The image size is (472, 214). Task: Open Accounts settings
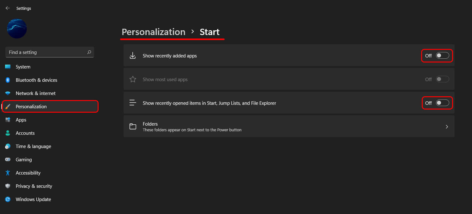click(25, 133)
